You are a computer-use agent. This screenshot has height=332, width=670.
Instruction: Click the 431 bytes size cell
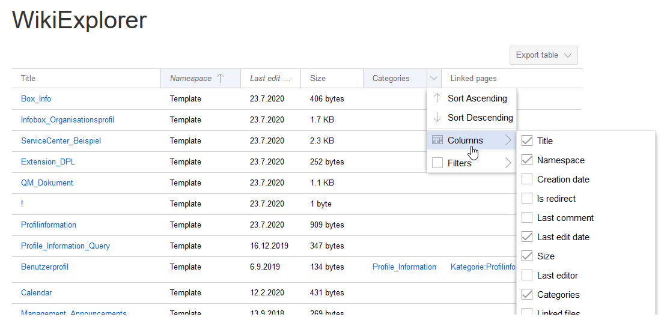coord(327,293)
